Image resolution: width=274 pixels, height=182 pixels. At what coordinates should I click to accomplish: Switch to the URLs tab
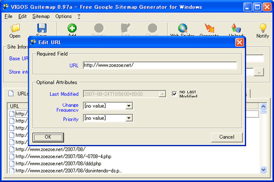tap(17, 93)
